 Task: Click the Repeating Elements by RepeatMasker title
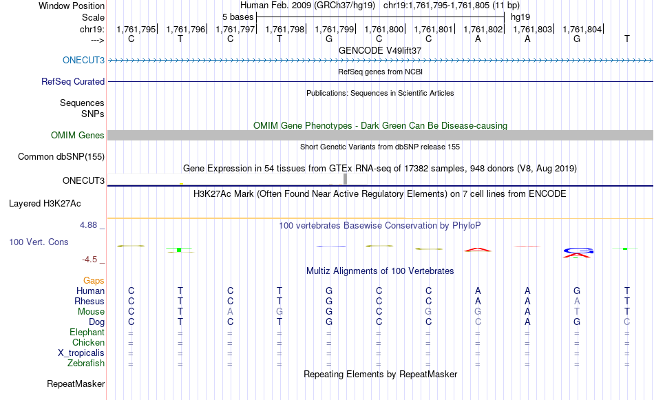[x=380, y=374]
